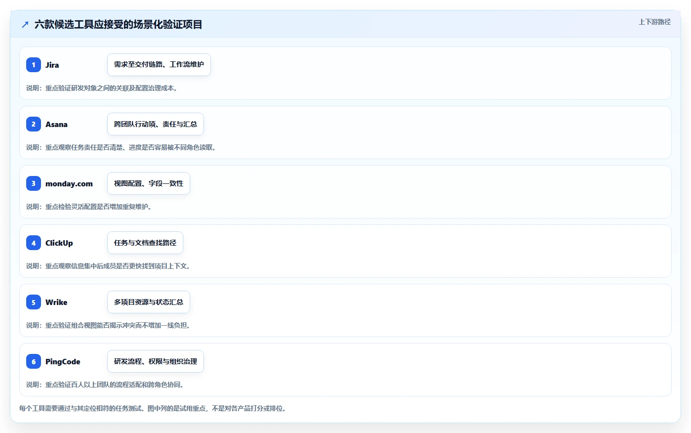This screenshot has width=691, height=433.
Task: Click the 视图配置、字段一致性 tag
Action: click(x=149, y=183)
